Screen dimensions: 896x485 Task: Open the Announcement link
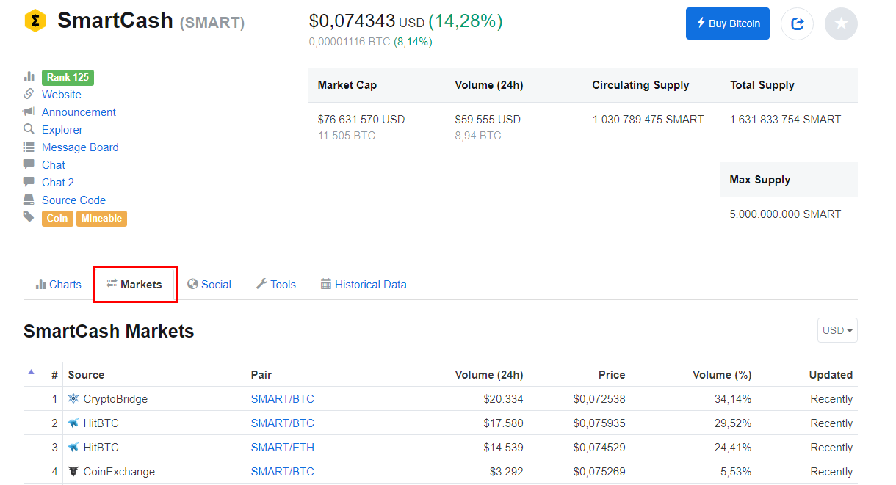point(79,112)
